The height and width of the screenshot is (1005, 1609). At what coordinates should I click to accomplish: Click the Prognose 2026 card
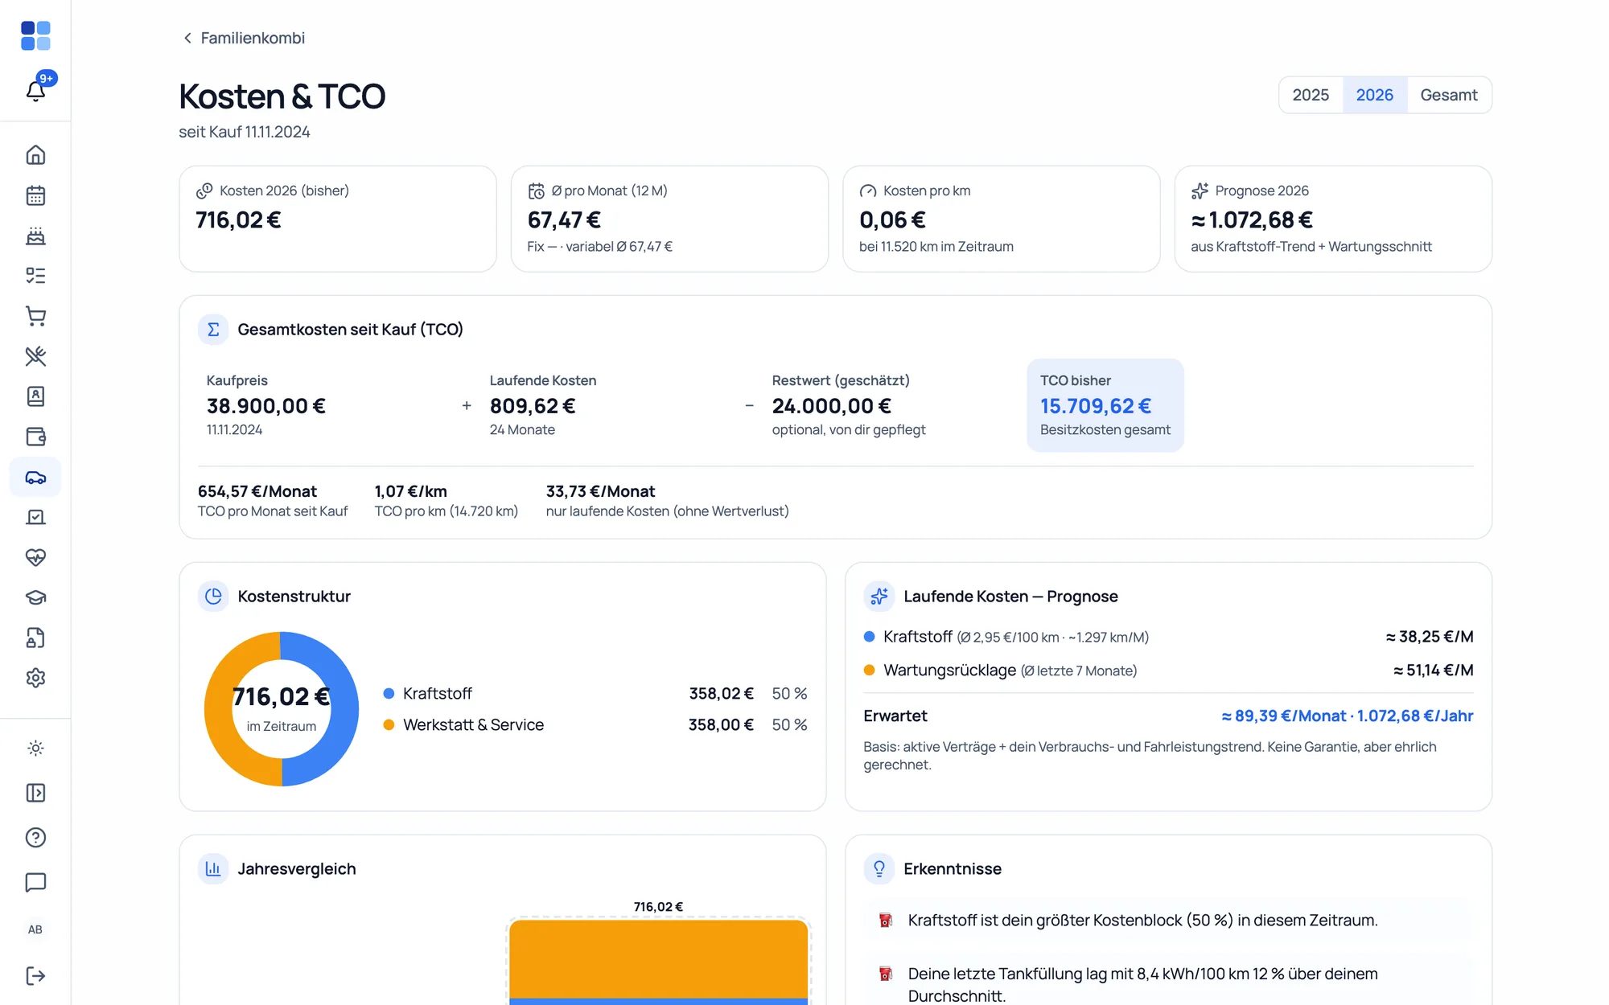coord(1333,219)
